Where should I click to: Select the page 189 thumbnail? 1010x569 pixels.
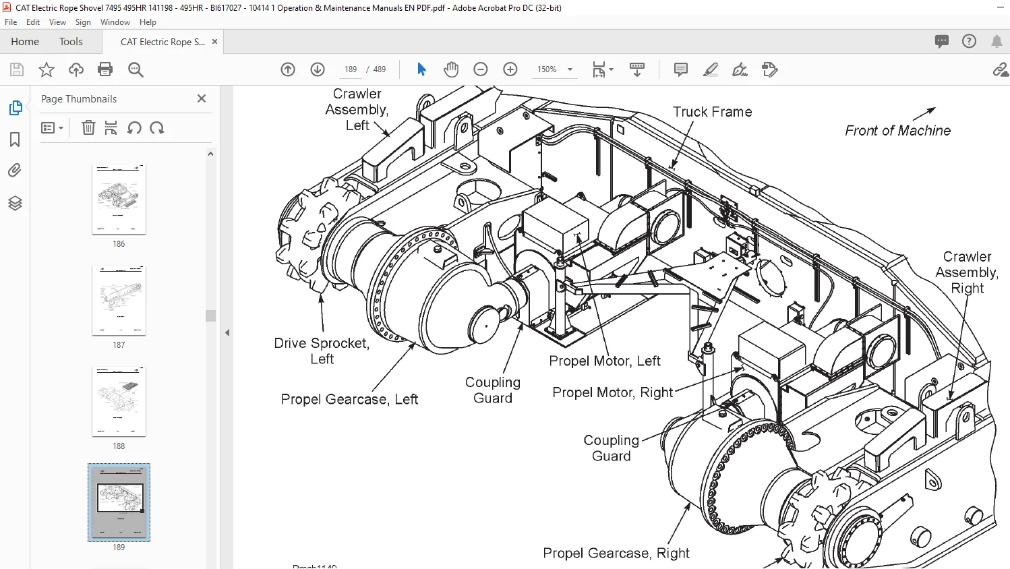tap(119, 502)
